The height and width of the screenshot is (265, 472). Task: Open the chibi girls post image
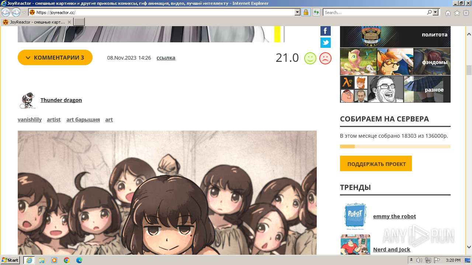pos(167,192)
